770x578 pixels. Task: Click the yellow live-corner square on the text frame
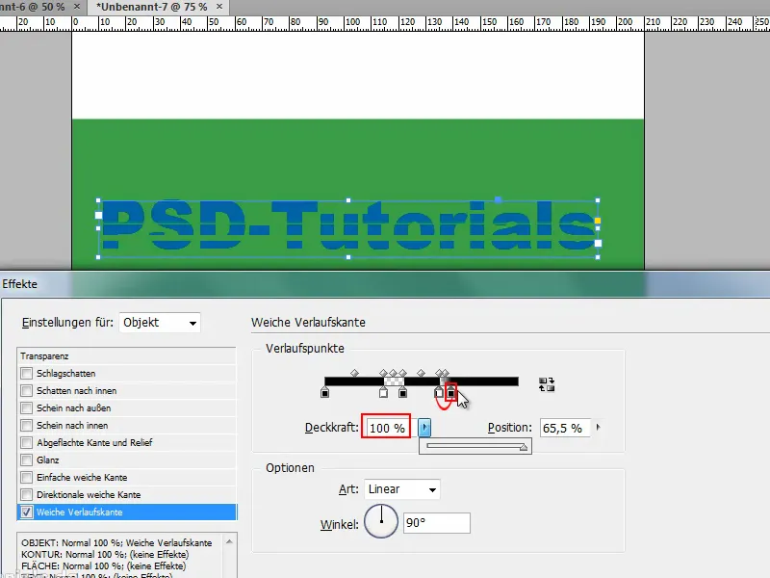click(598, 221)
